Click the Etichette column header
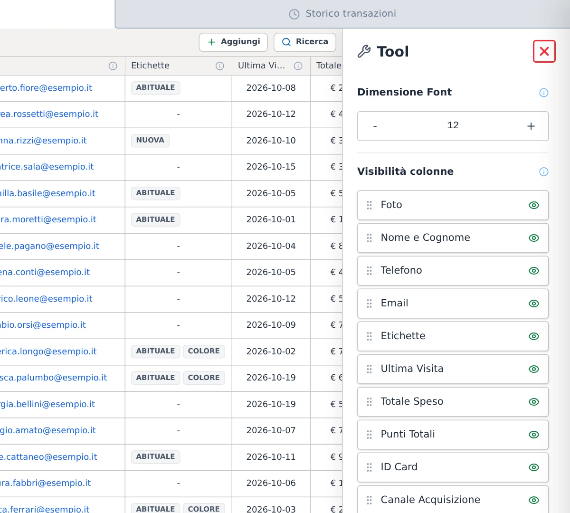Image resolution: width=570 pixels, height=513 pixels. coord(178,66)
